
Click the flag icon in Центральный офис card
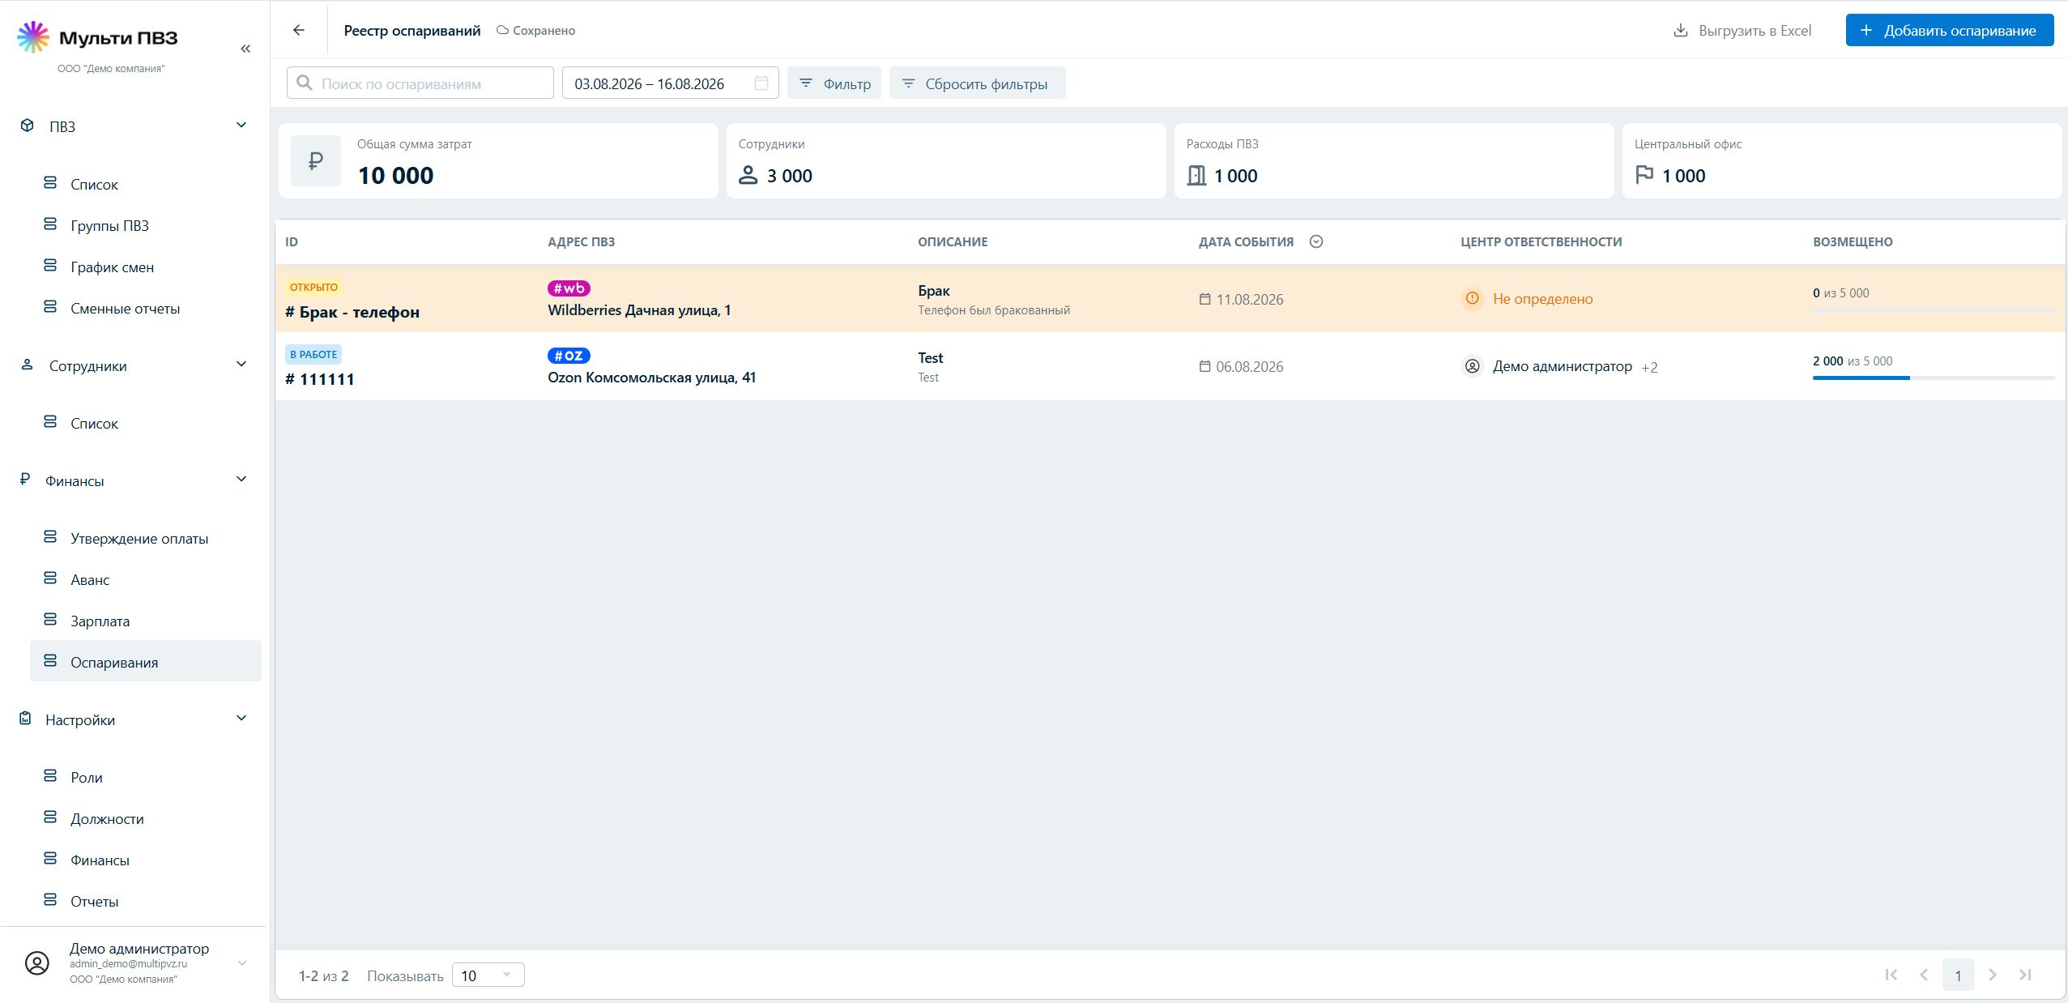[x=1644, y=175]
